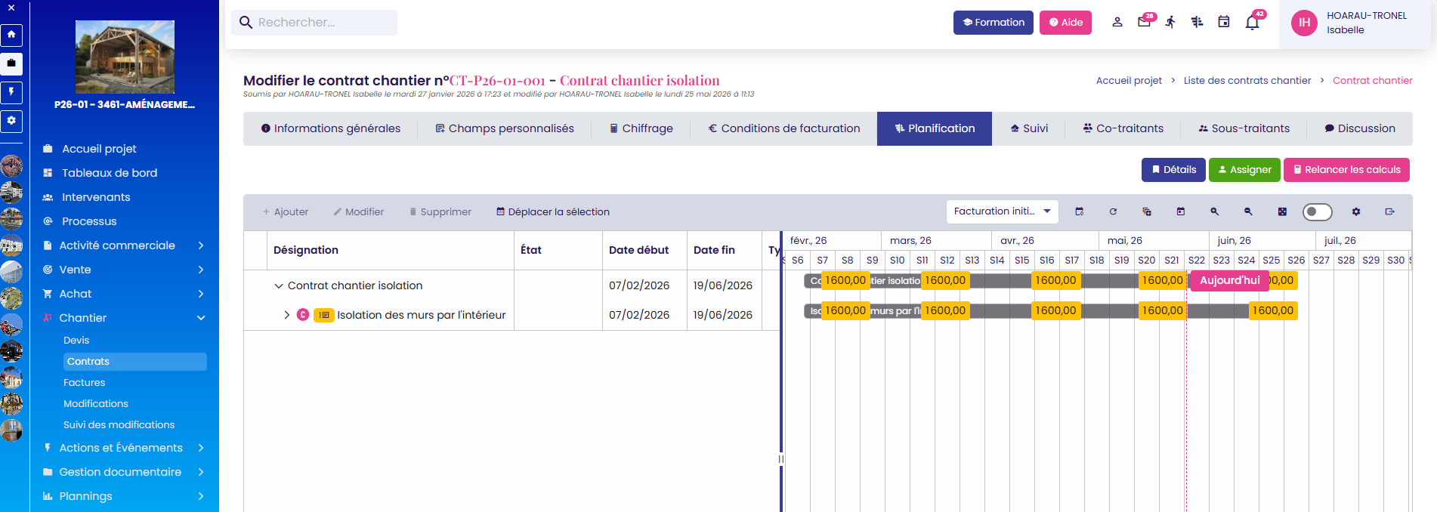Click the Aujourd'hui marker on timeline

pyautogui.click(x=1229, y=280)
